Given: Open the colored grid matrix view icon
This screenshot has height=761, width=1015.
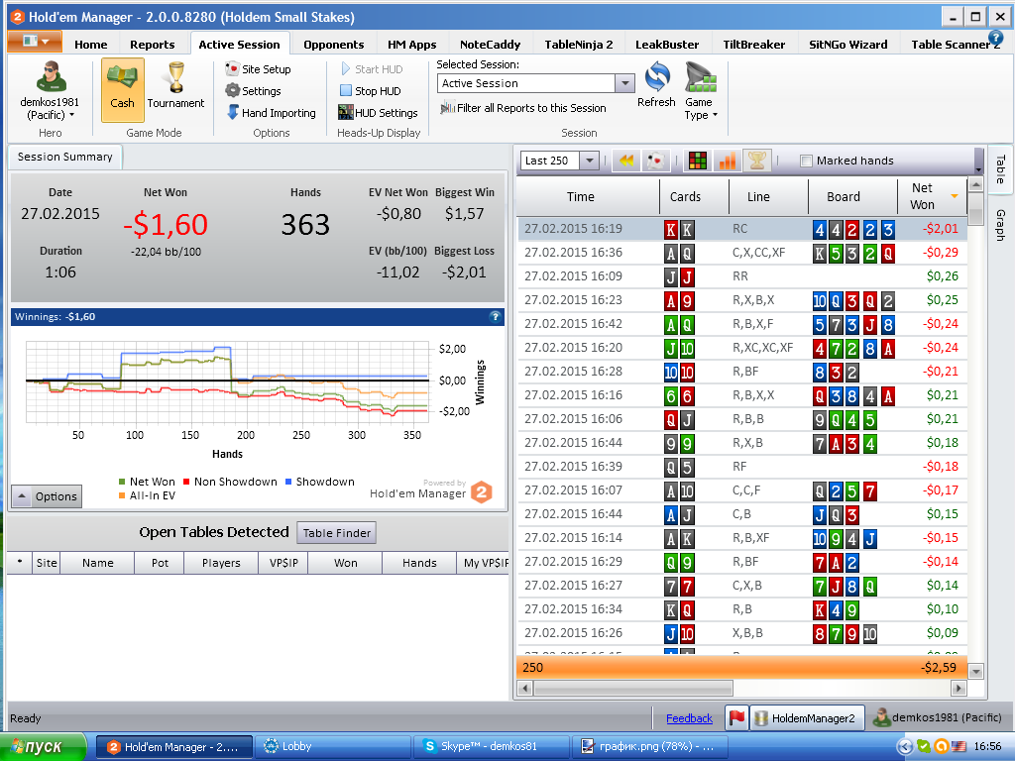Looking at the screenshot, I should (697, 161).
